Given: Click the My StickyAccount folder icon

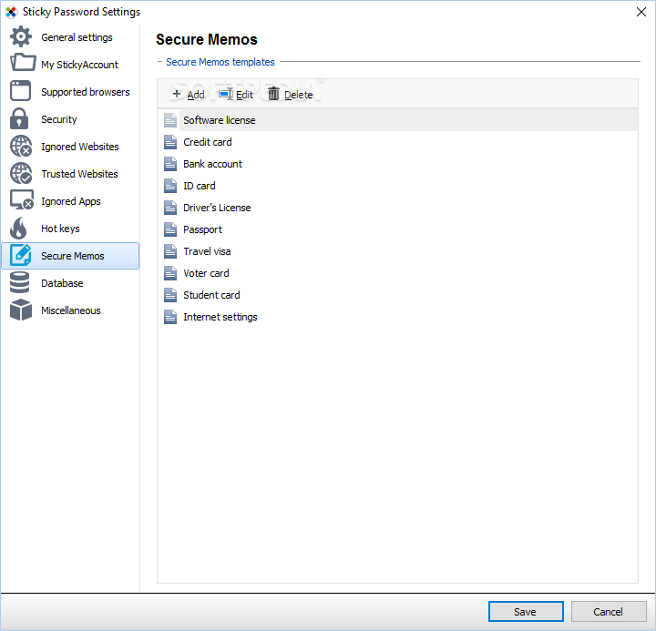Looking at the screenshot, I should click(23, 63).
